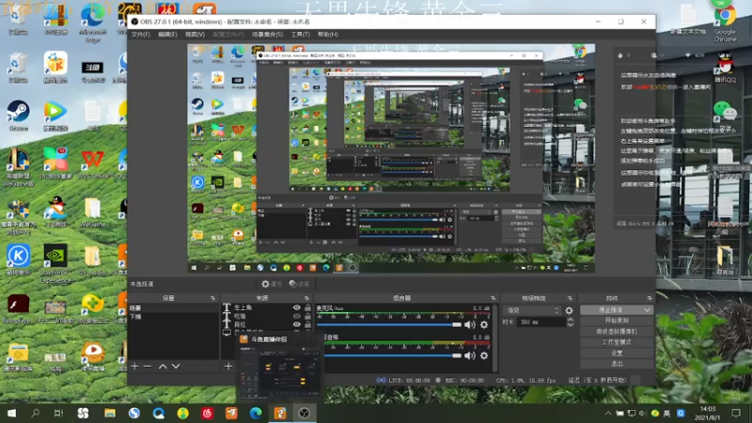This screenshot has width=752, height=423.
Task: Launch GeForce Experience desktop icon
Action: coord(55,264)
